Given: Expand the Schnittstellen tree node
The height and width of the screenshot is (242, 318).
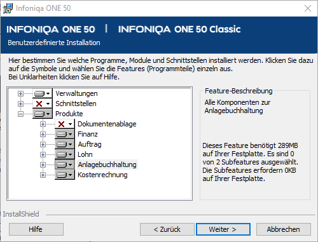Looking at the screenshot, I should (x=20, y=104).
